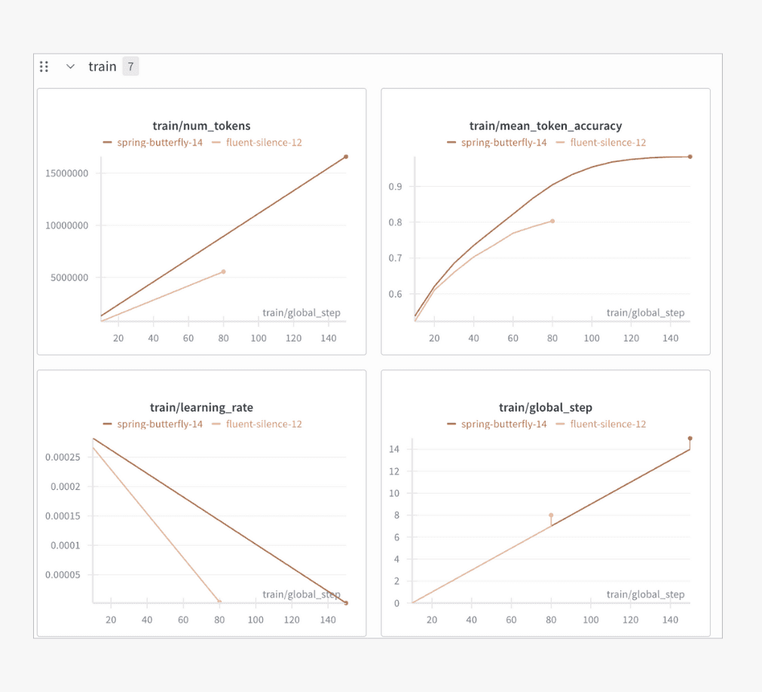Click the train/global_step axis label on learning_rate chart

click(301, 594)
